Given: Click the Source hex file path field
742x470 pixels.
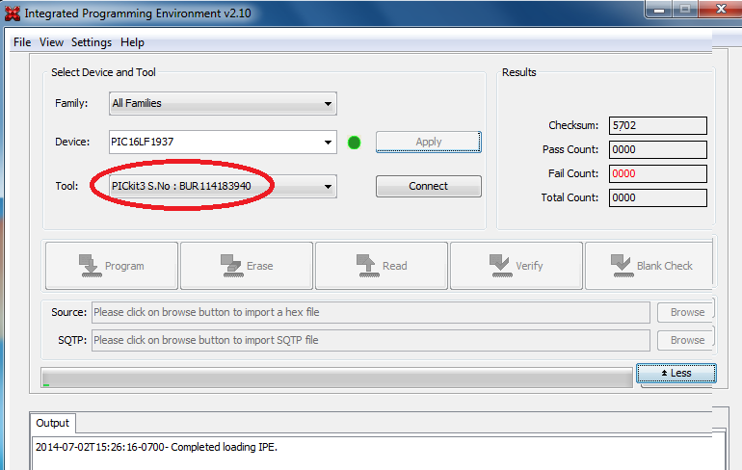Looking at the screenshot, I should coord(370,312).
